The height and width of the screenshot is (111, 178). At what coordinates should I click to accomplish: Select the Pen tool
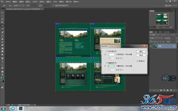point(2,58)
